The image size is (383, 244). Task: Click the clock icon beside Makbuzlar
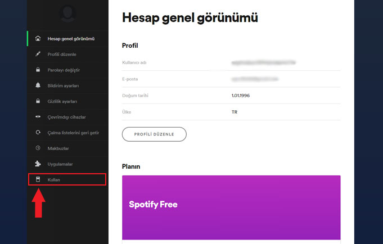pyautogui.click(x=38, y=148)
